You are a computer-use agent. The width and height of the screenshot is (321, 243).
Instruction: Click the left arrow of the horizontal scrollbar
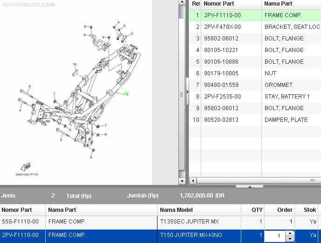click(193, 180)
